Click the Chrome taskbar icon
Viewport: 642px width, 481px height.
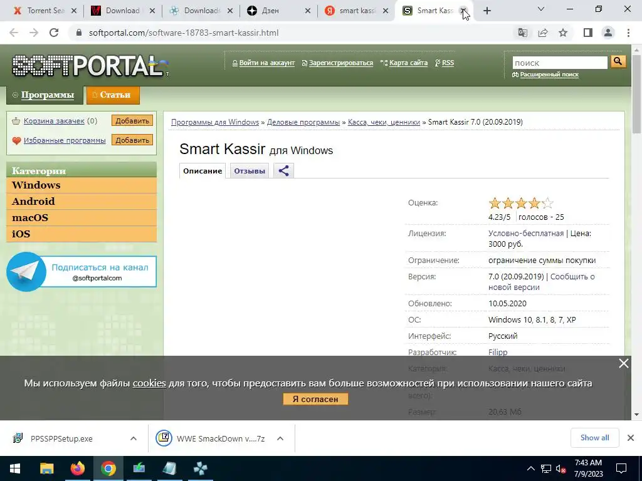point(108,468)
